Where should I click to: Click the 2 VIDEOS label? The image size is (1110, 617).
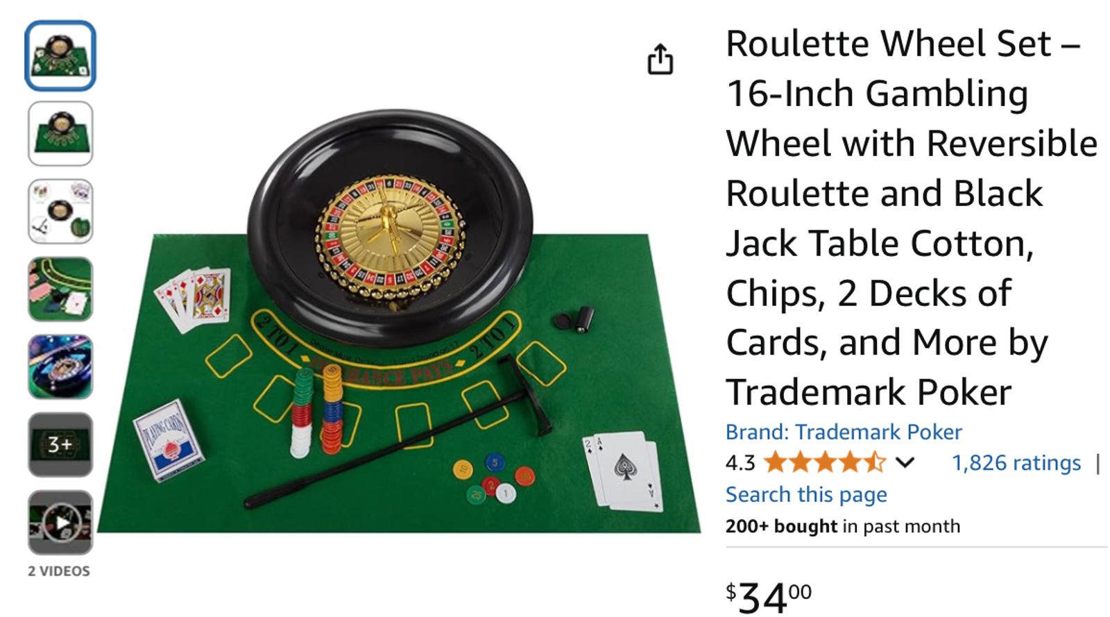pyautogui.click(x=59, y=571)
